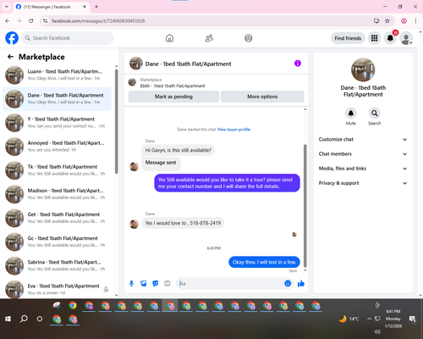Image resolution: width=423 pixels, height=339 pixels.
Task: Click the More options button
Action: 262,97
